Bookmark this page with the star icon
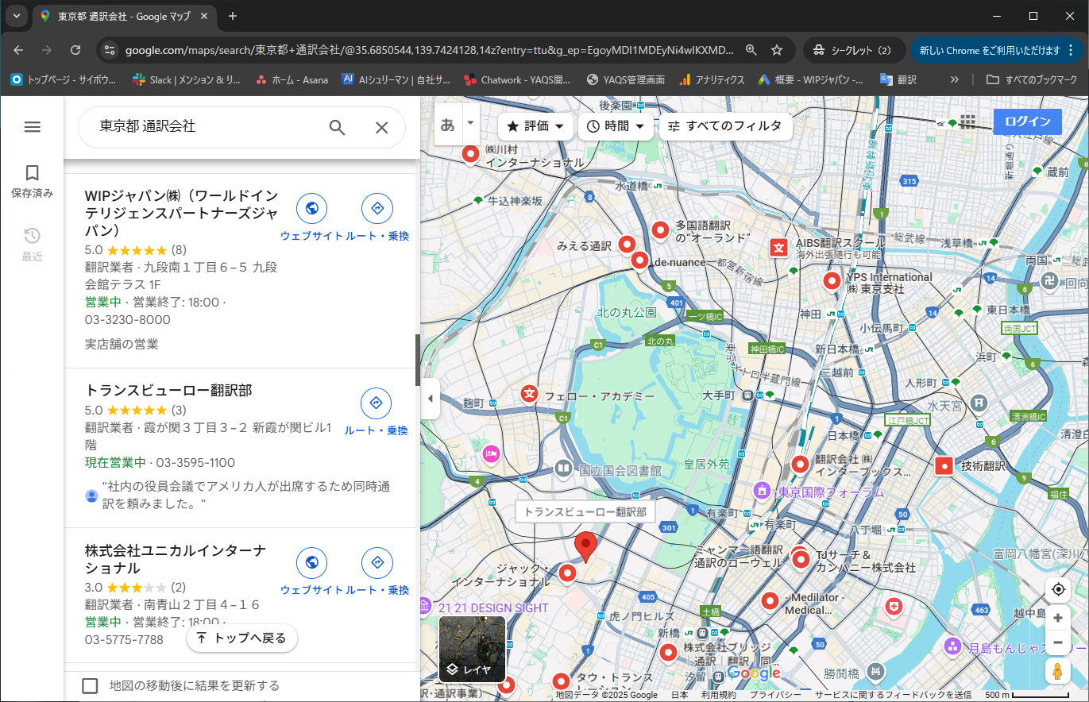1089x702 pixels. [x=777, y=50]
